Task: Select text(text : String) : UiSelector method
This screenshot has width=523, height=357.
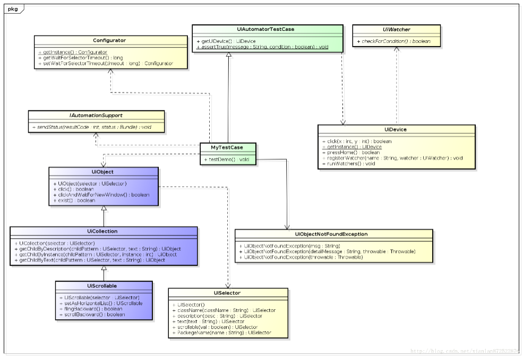Action: coord(209,321)
